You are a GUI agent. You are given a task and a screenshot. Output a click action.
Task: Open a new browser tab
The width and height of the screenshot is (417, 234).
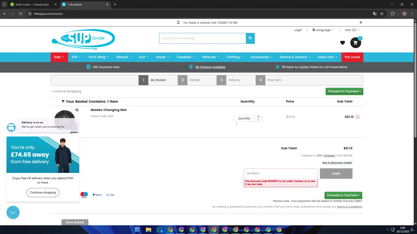click(x=115, y=4)
